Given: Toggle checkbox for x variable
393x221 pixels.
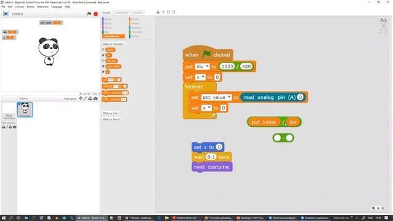Looking at the screenshot, I should 103,72.
